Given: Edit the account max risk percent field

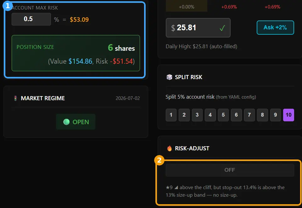Looking at the screenshot, I should coord(31,19).
